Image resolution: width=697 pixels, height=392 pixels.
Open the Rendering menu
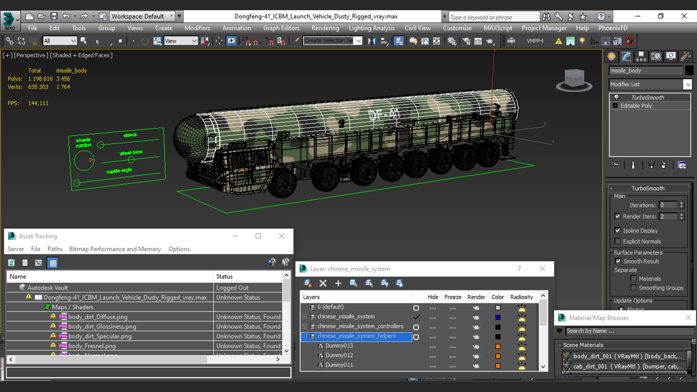[x=325, y=28]
